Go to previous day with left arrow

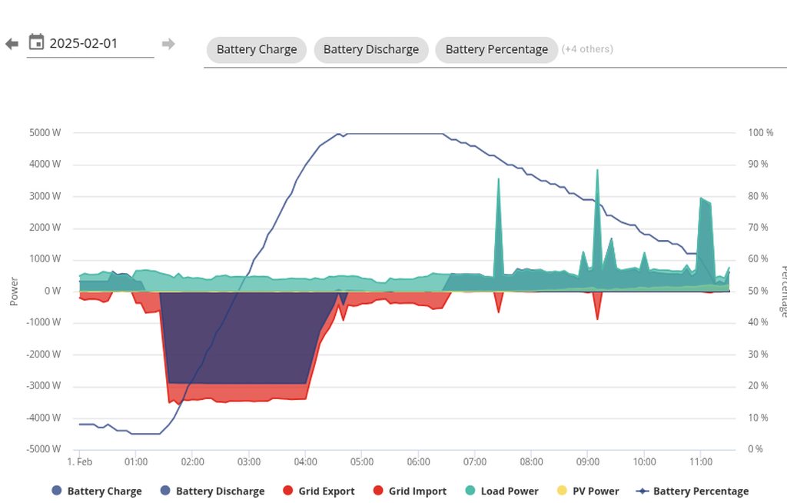[12, 44]
